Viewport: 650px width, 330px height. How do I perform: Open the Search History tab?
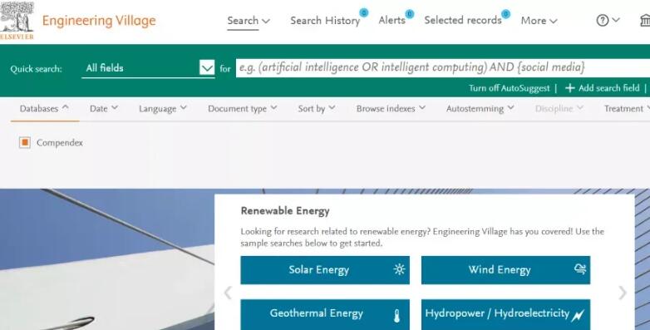click(x=325, y=20)
